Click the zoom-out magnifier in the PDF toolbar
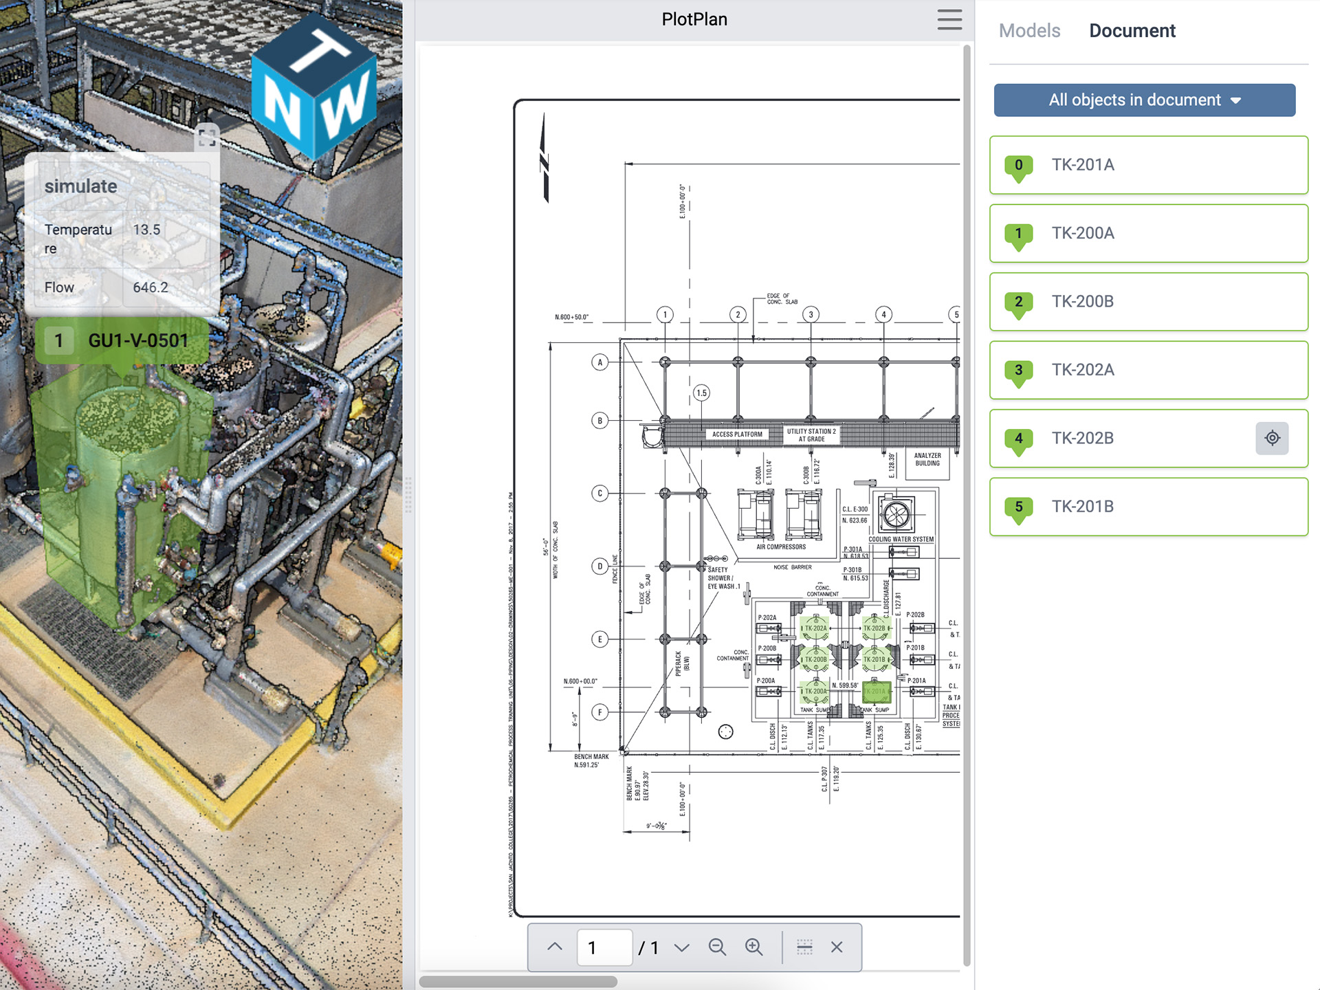This screenshot has height=990, width=1320. click(x=718, y=947)
